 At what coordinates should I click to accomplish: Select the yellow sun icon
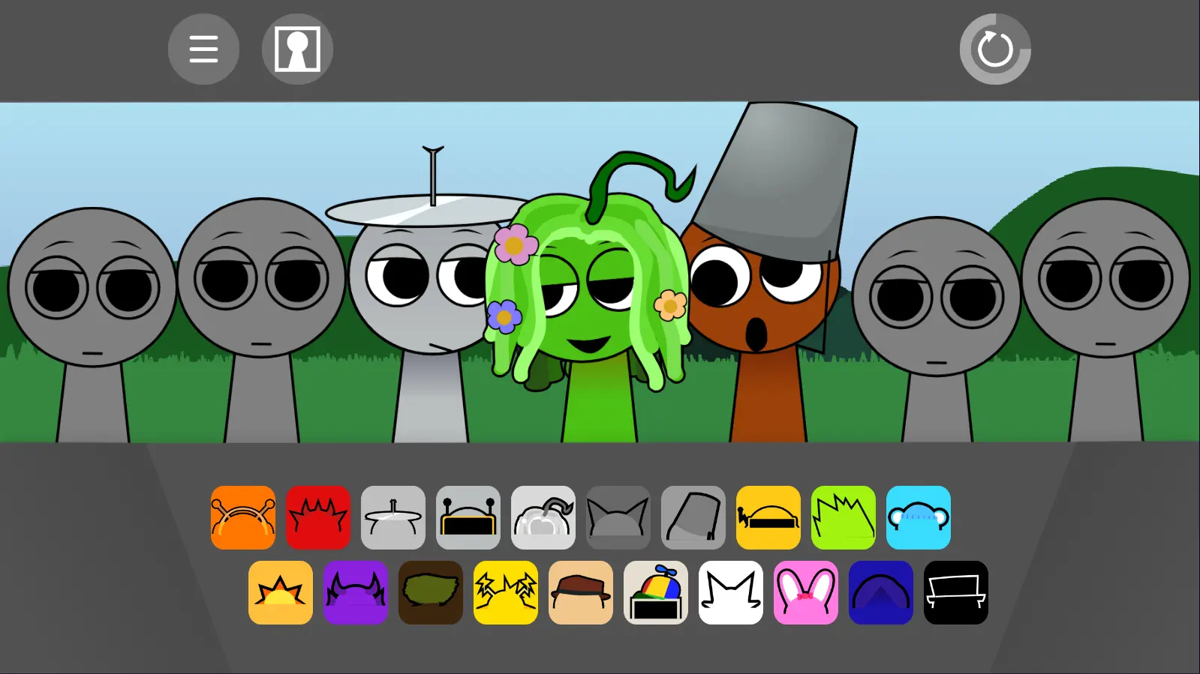pos(281,592)
